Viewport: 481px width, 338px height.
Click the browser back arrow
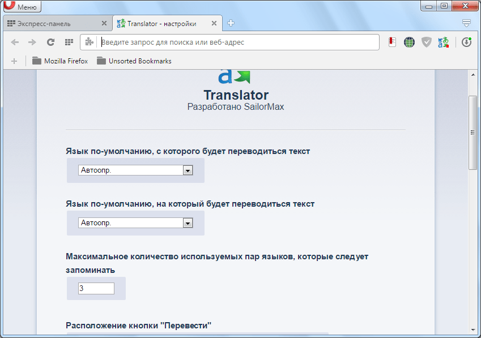click(15, 42)
